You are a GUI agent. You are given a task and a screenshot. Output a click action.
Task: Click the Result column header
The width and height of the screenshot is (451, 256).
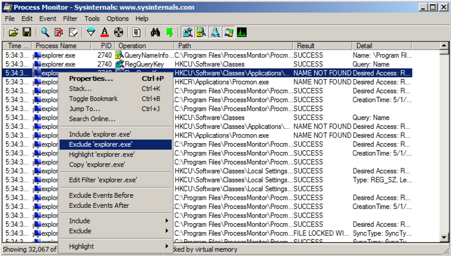tap(323, 46)
